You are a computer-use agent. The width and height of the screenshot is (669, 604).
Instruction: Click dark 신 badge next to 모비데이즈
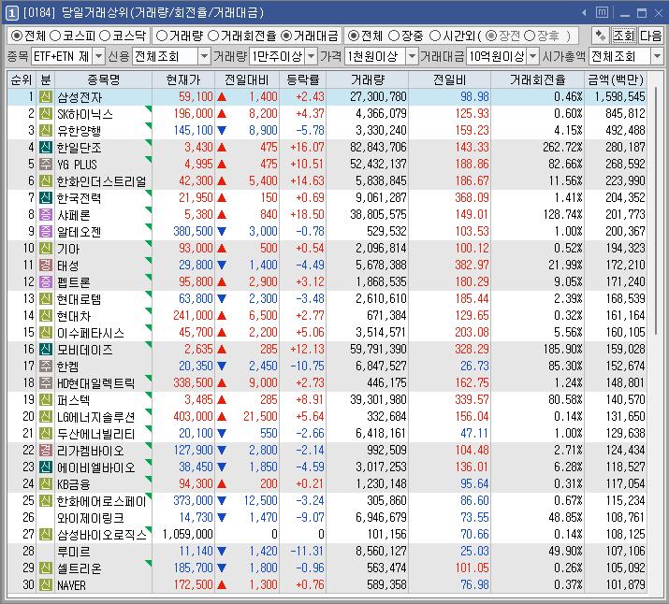(46, 349)
